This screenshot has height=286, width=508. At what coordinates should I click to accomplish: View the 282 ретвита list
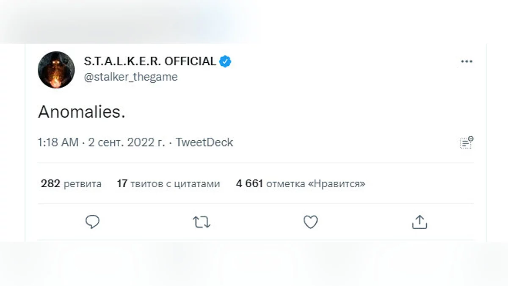pyautogui.click(x=71, y=184)
